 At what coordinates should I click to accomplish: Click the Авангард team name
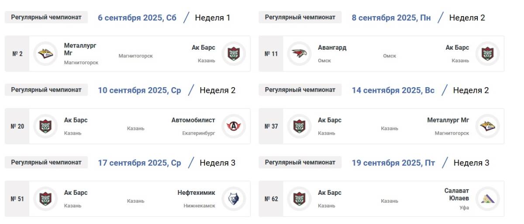pyautogui.click(x=332, y=48)
